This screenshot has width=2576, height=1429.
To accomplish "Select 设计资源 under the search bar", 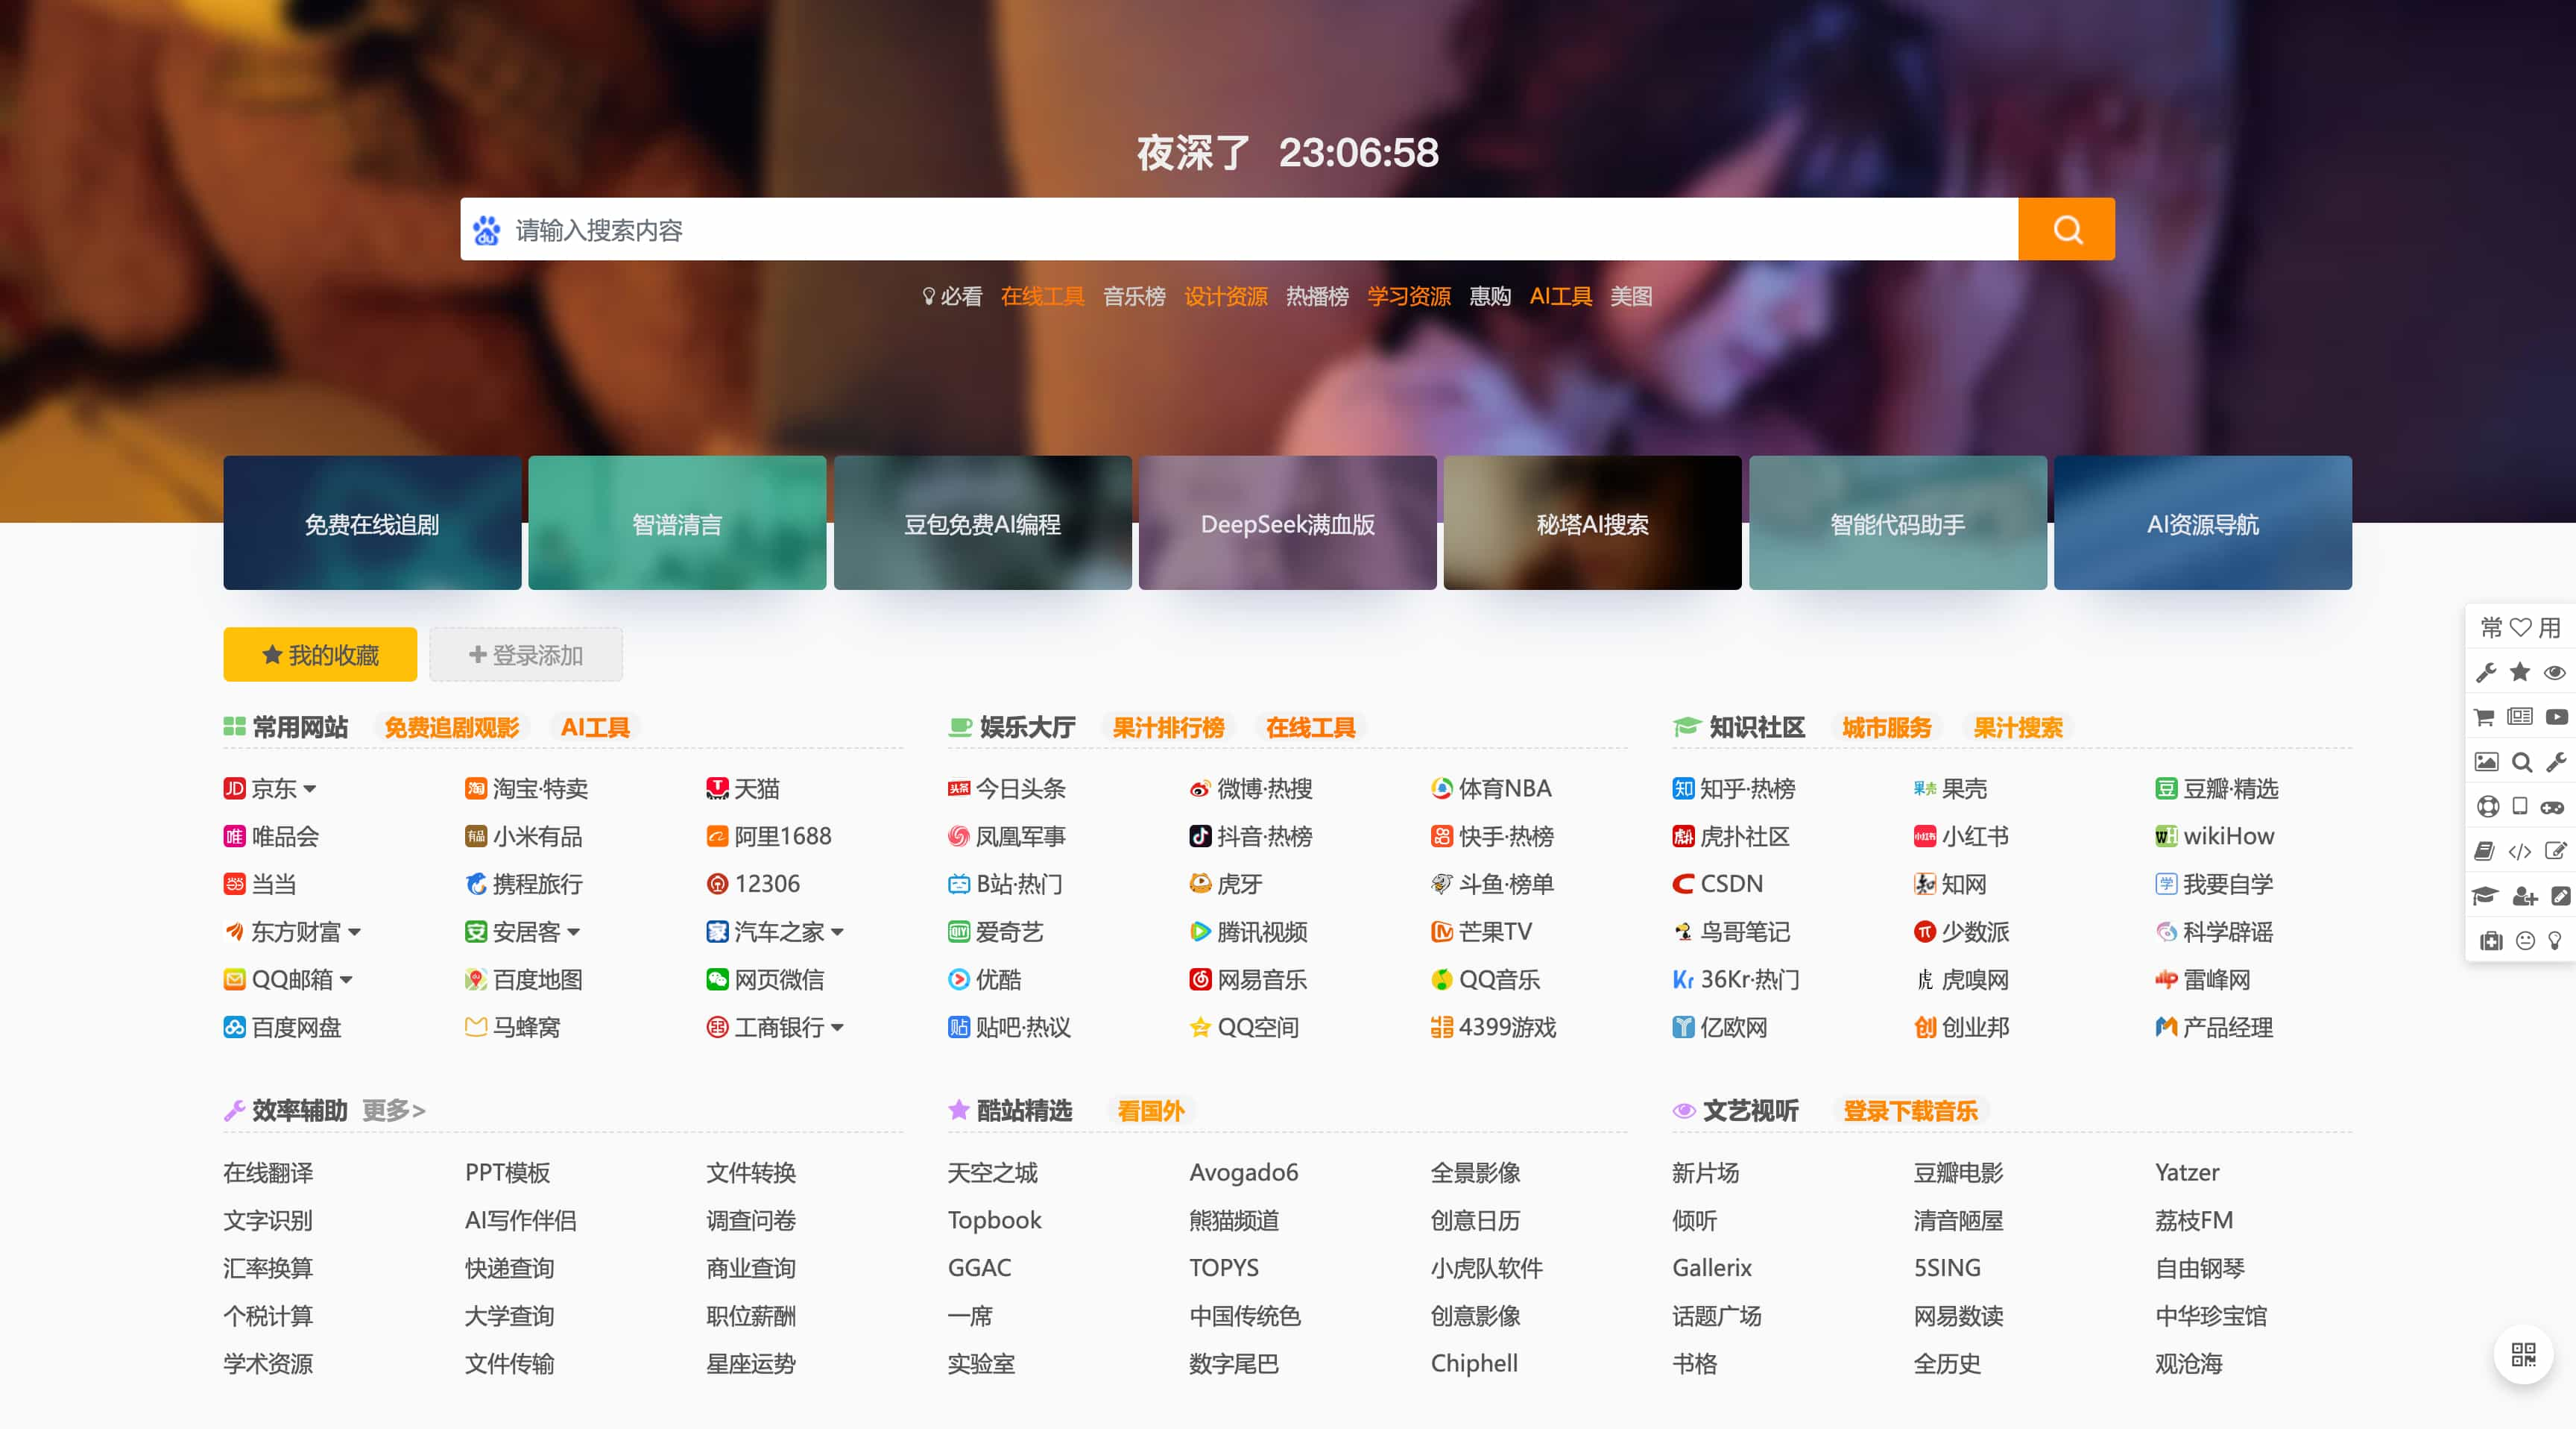I will [1225, 296].
